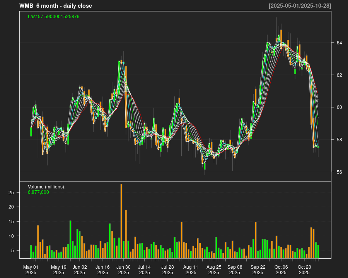Screen dimensions: 348x278
Task: Select the Jul 14 2025 date marker
Action: [x=144, y=270]
